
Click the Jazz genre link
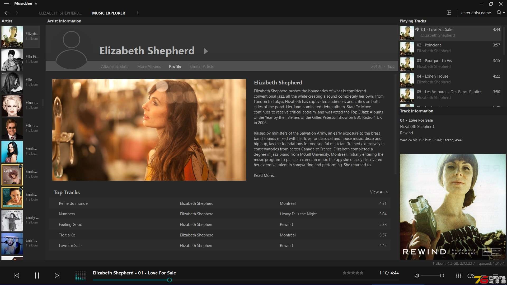(x=391, y=66)
